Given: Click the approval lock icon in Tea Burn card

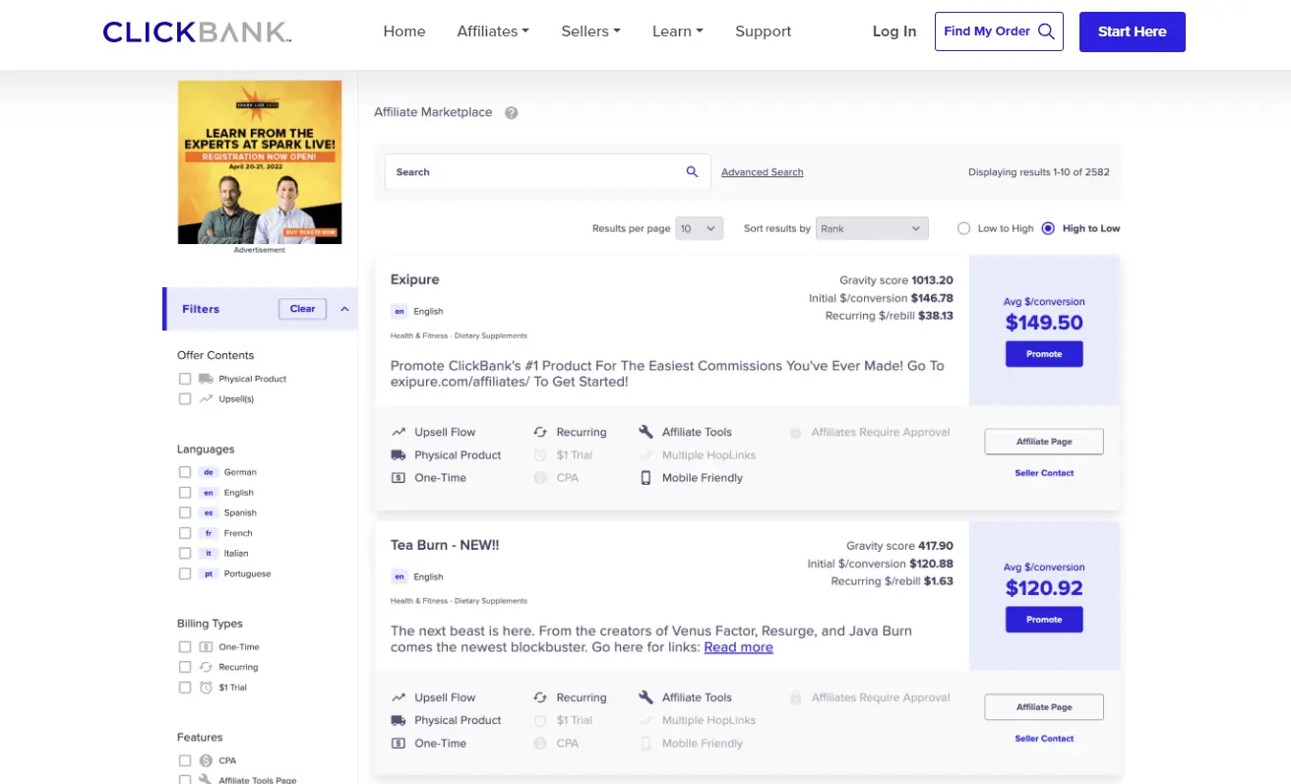Looking at the screenshot, I should [x=795, y=697].
